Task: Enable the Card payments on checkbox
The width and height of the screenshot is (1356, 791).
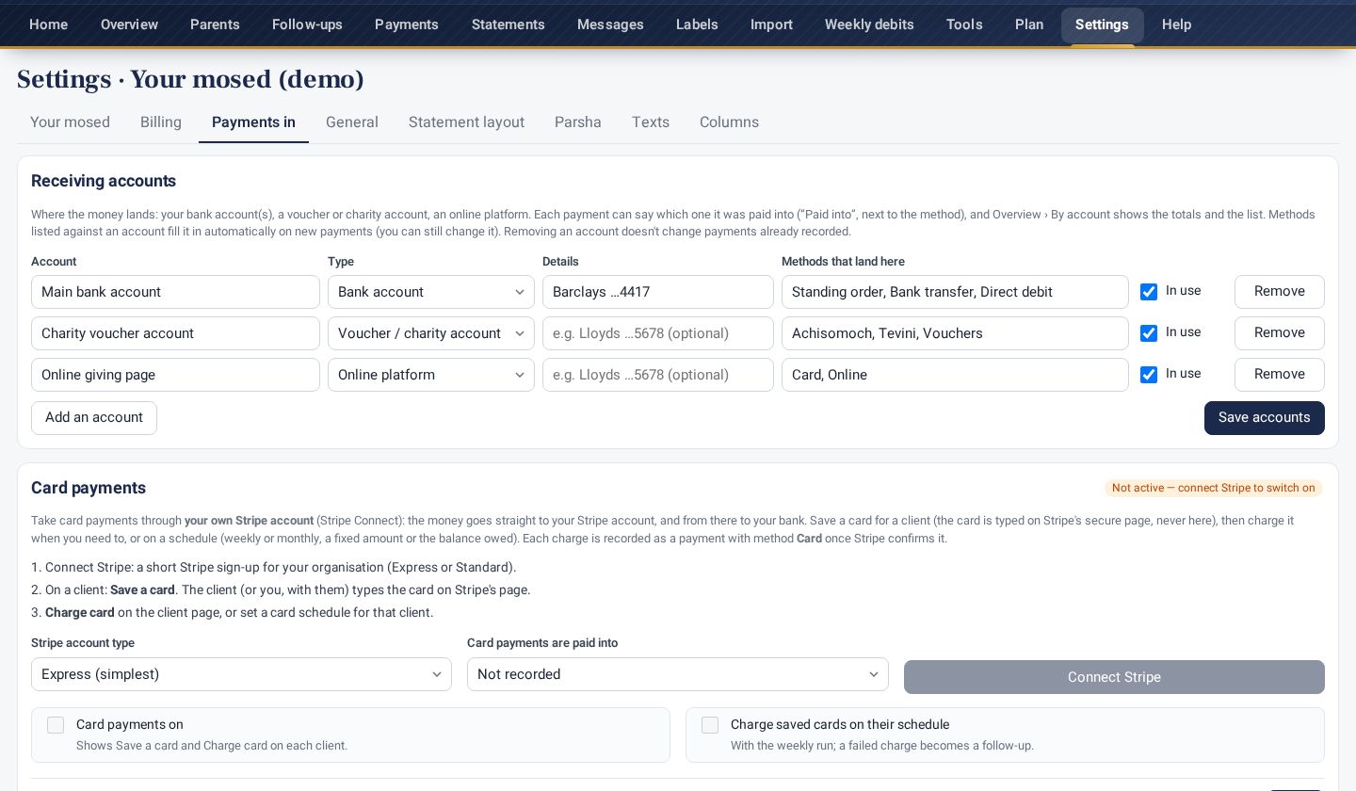Action: click(56, 725)
